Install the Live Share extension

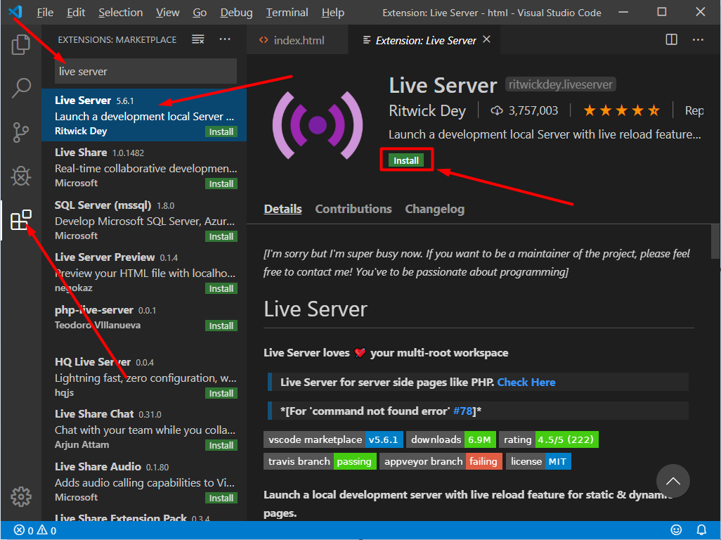pyautogui.click(x=221, y=184)
